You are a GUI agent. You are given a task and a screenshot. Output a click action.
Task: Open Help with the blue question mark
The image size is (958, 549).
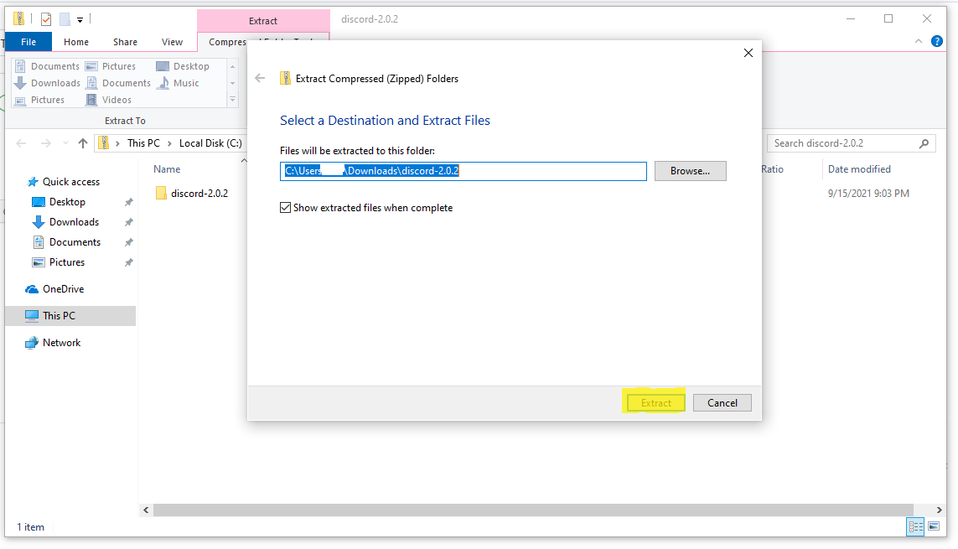click(x=936, y=41)
